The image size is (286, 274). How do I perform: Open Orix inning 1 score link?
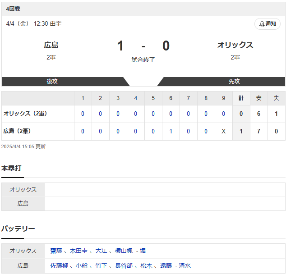pos(83,114)
